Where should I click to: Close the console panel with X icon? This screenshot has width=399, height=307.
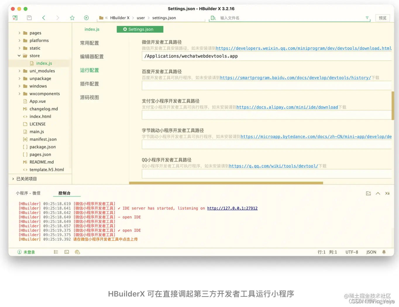(x=387, y=194)
